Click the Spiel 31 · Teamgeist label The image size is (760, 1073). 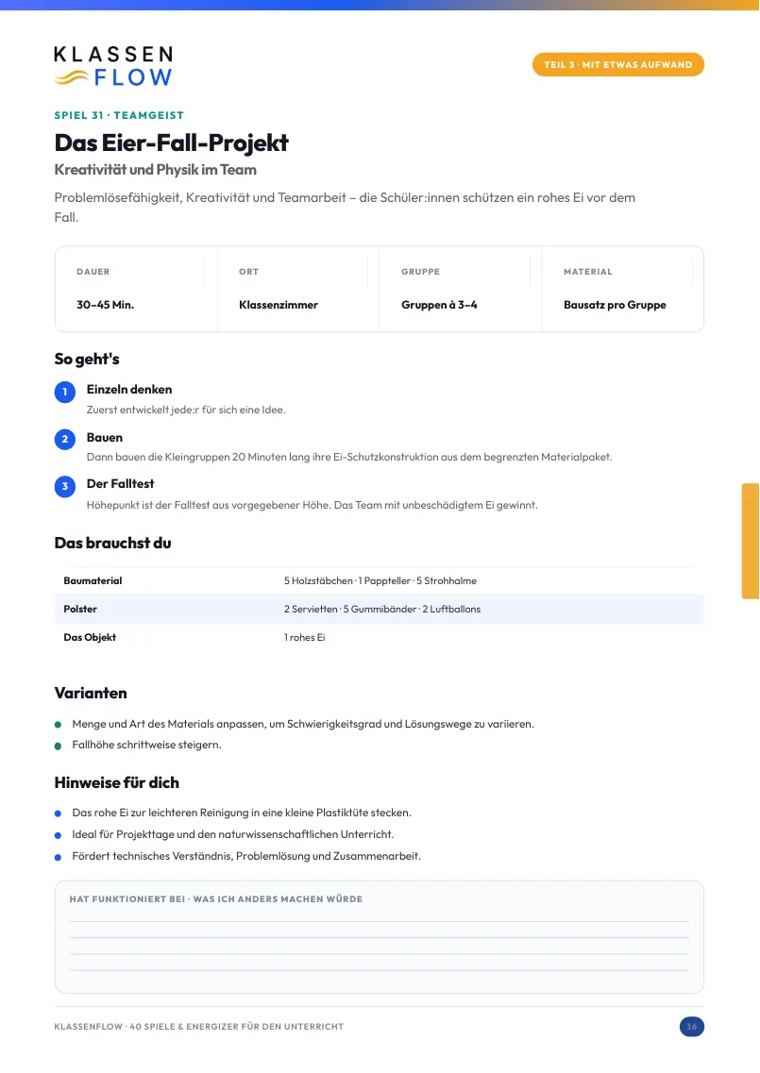(119, 115)
